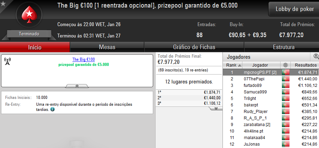
Task: Click Portugal flag next to furtado89
Action: click(285, 85)
